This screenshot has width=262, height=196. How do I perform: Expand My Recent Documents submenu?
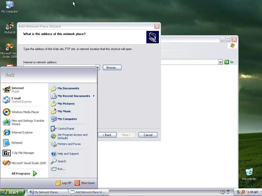pyautogui.click(x=73, y=96)
